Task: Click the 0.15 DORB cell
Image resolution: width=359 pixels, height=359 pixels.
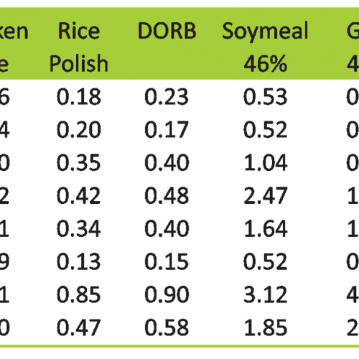Action: [x=167, y=261]
